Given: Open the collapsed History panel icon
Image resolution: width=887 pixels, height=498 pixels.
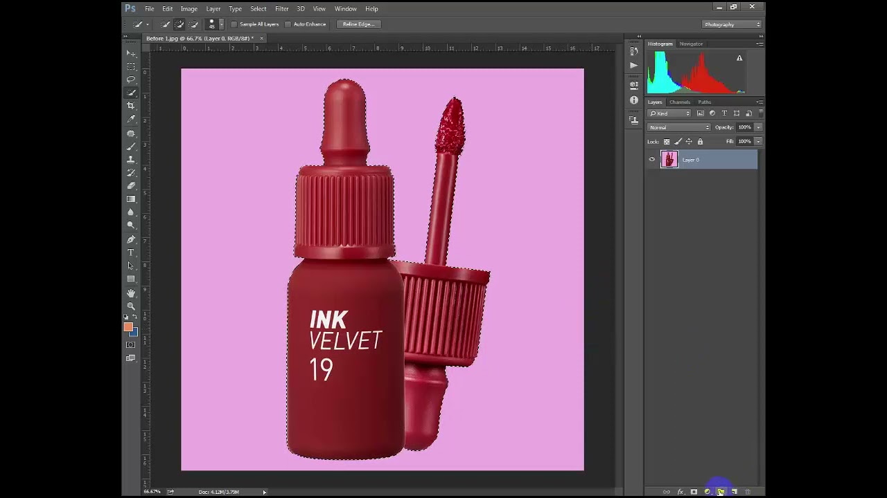Looking at the screenshot, I should click(634, 51).
